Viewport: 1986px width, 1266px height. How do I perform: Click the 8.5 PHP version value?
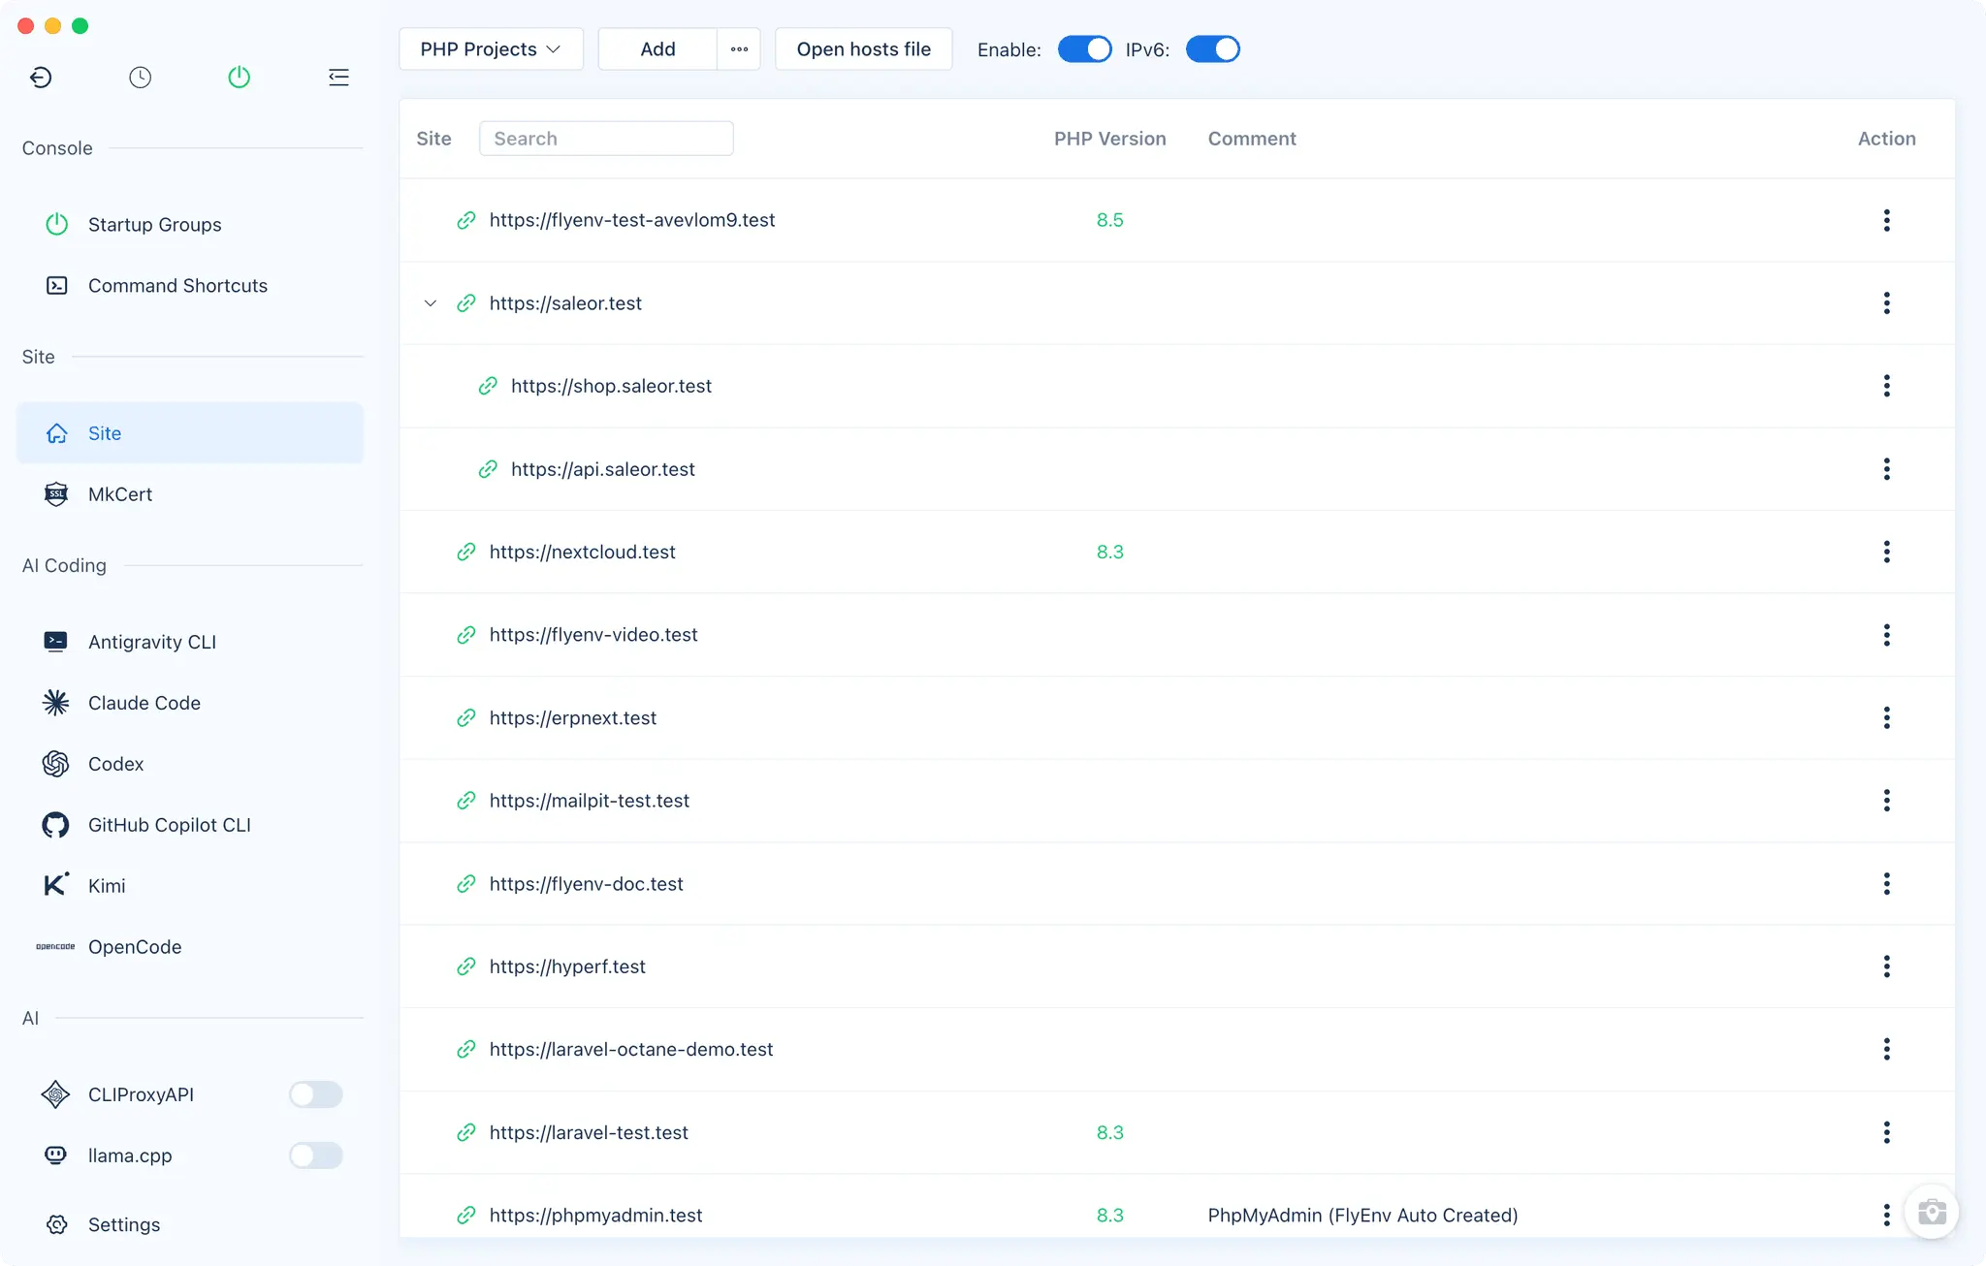point(1109,220)
